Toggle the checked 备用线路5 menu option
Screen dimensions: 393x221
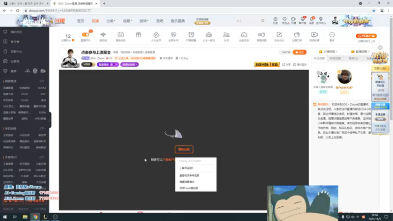187,168
